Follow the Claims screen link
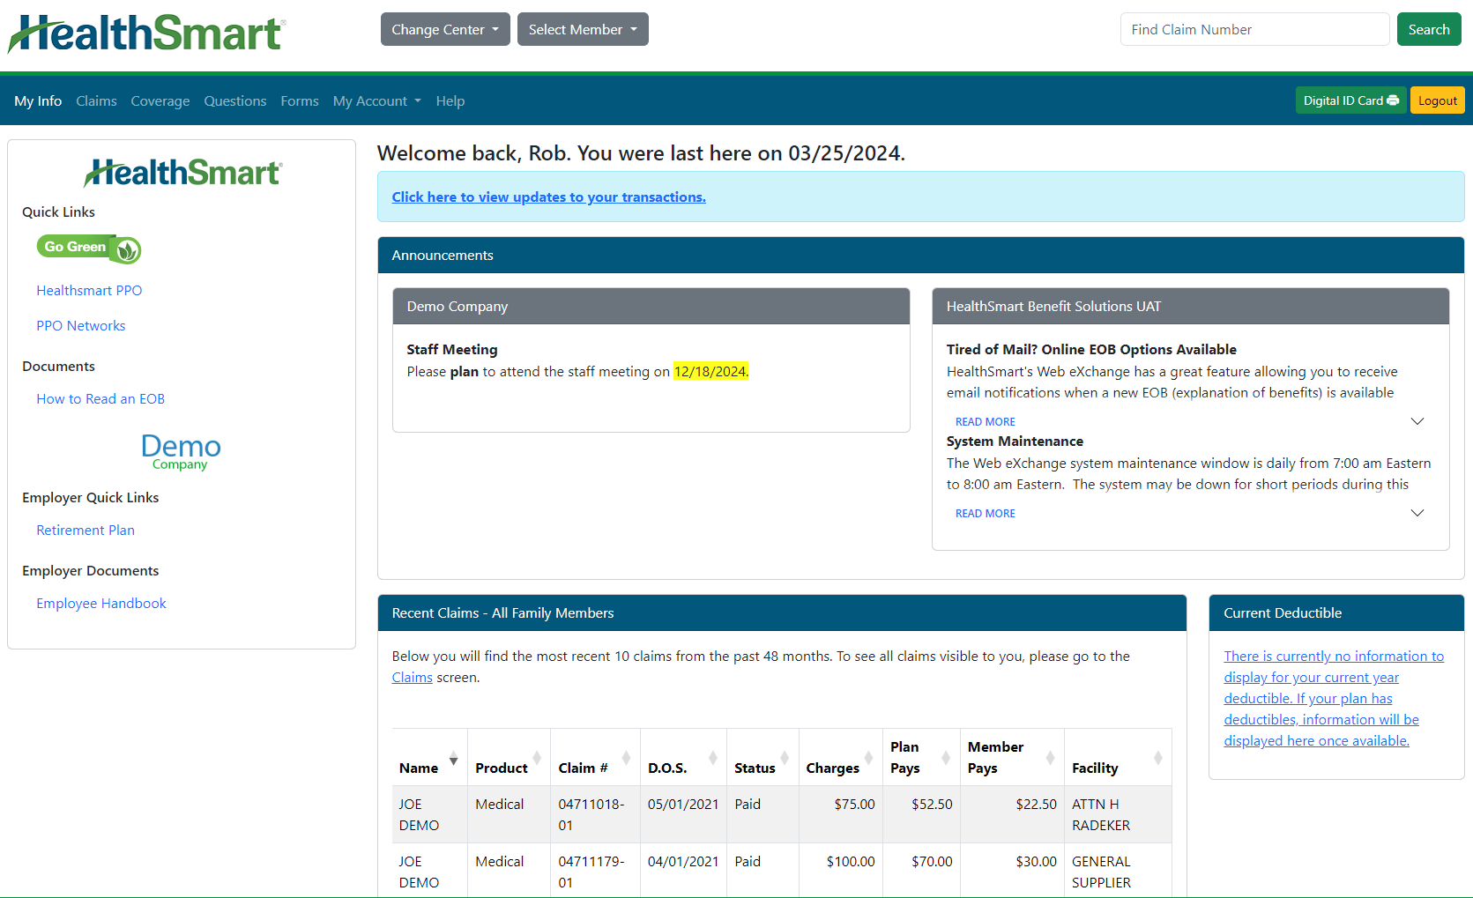The height and width of the screenshot is (898, 1473). pyautogui.click(x=413, y=677)
